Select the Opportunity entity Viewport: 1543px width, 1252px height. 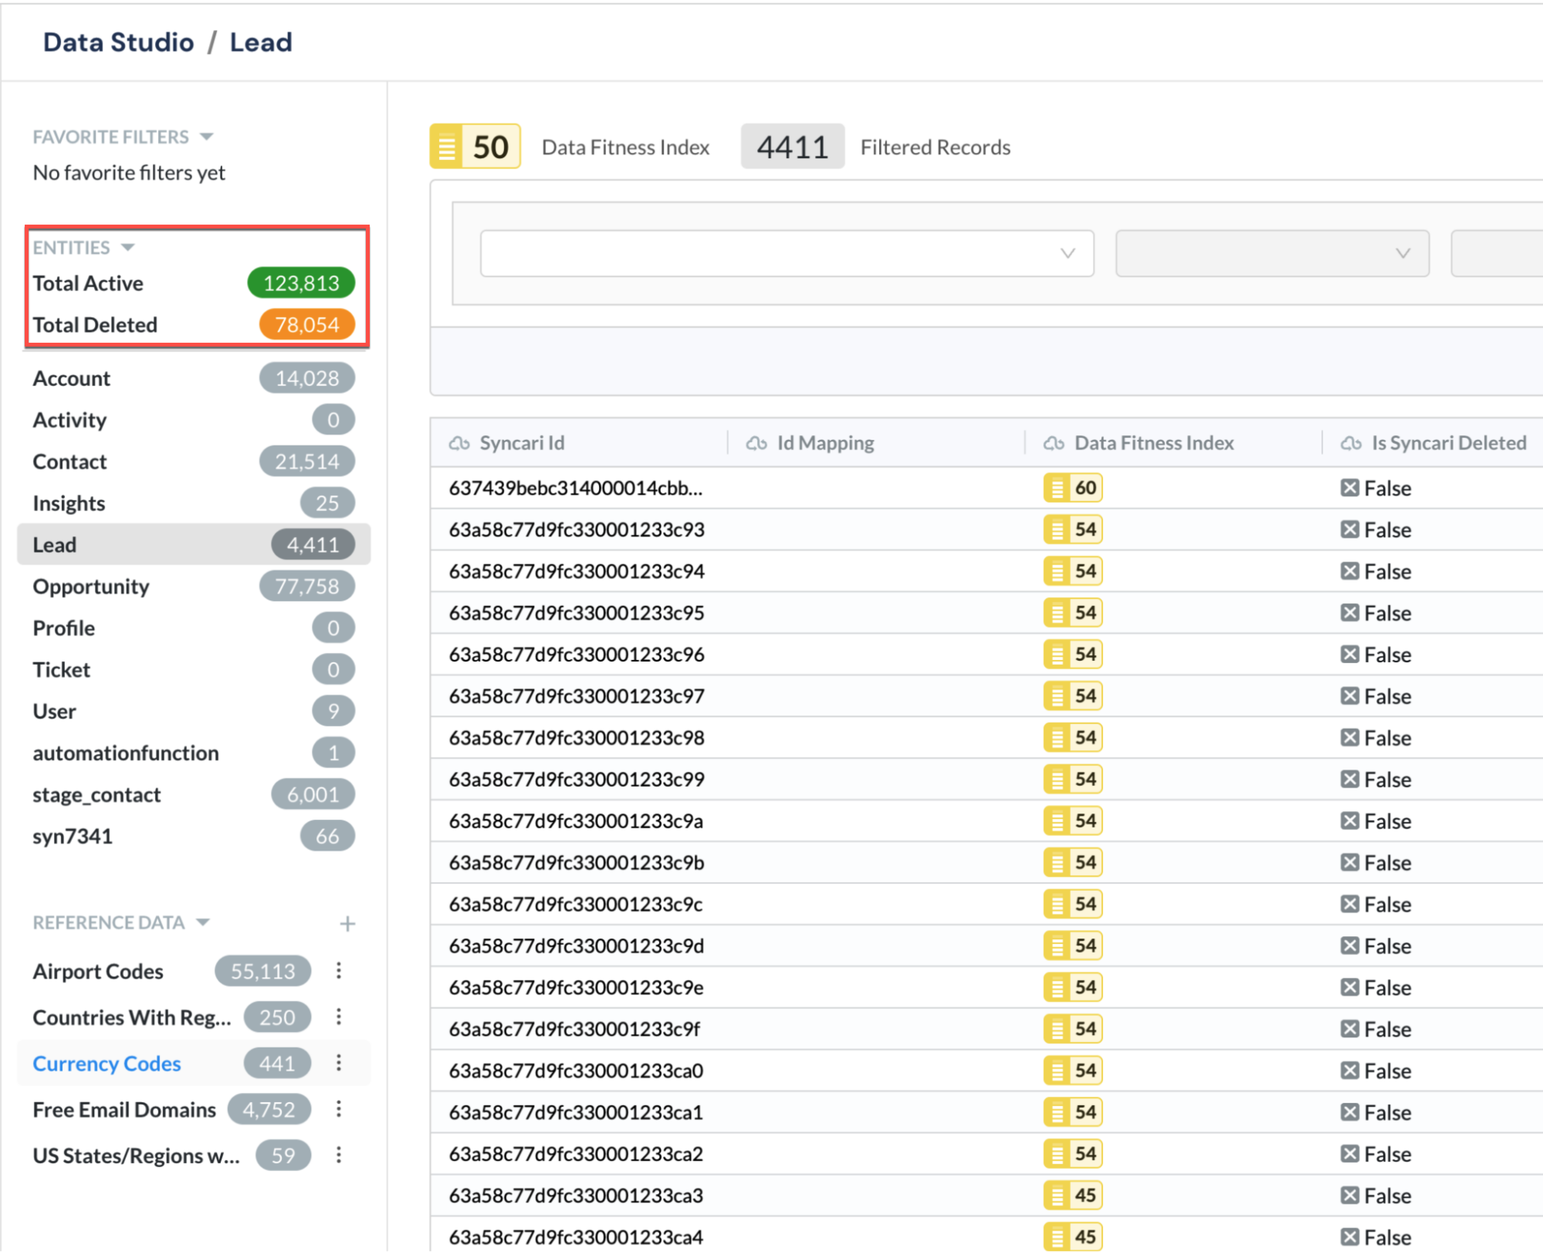[x=193, y=586]
